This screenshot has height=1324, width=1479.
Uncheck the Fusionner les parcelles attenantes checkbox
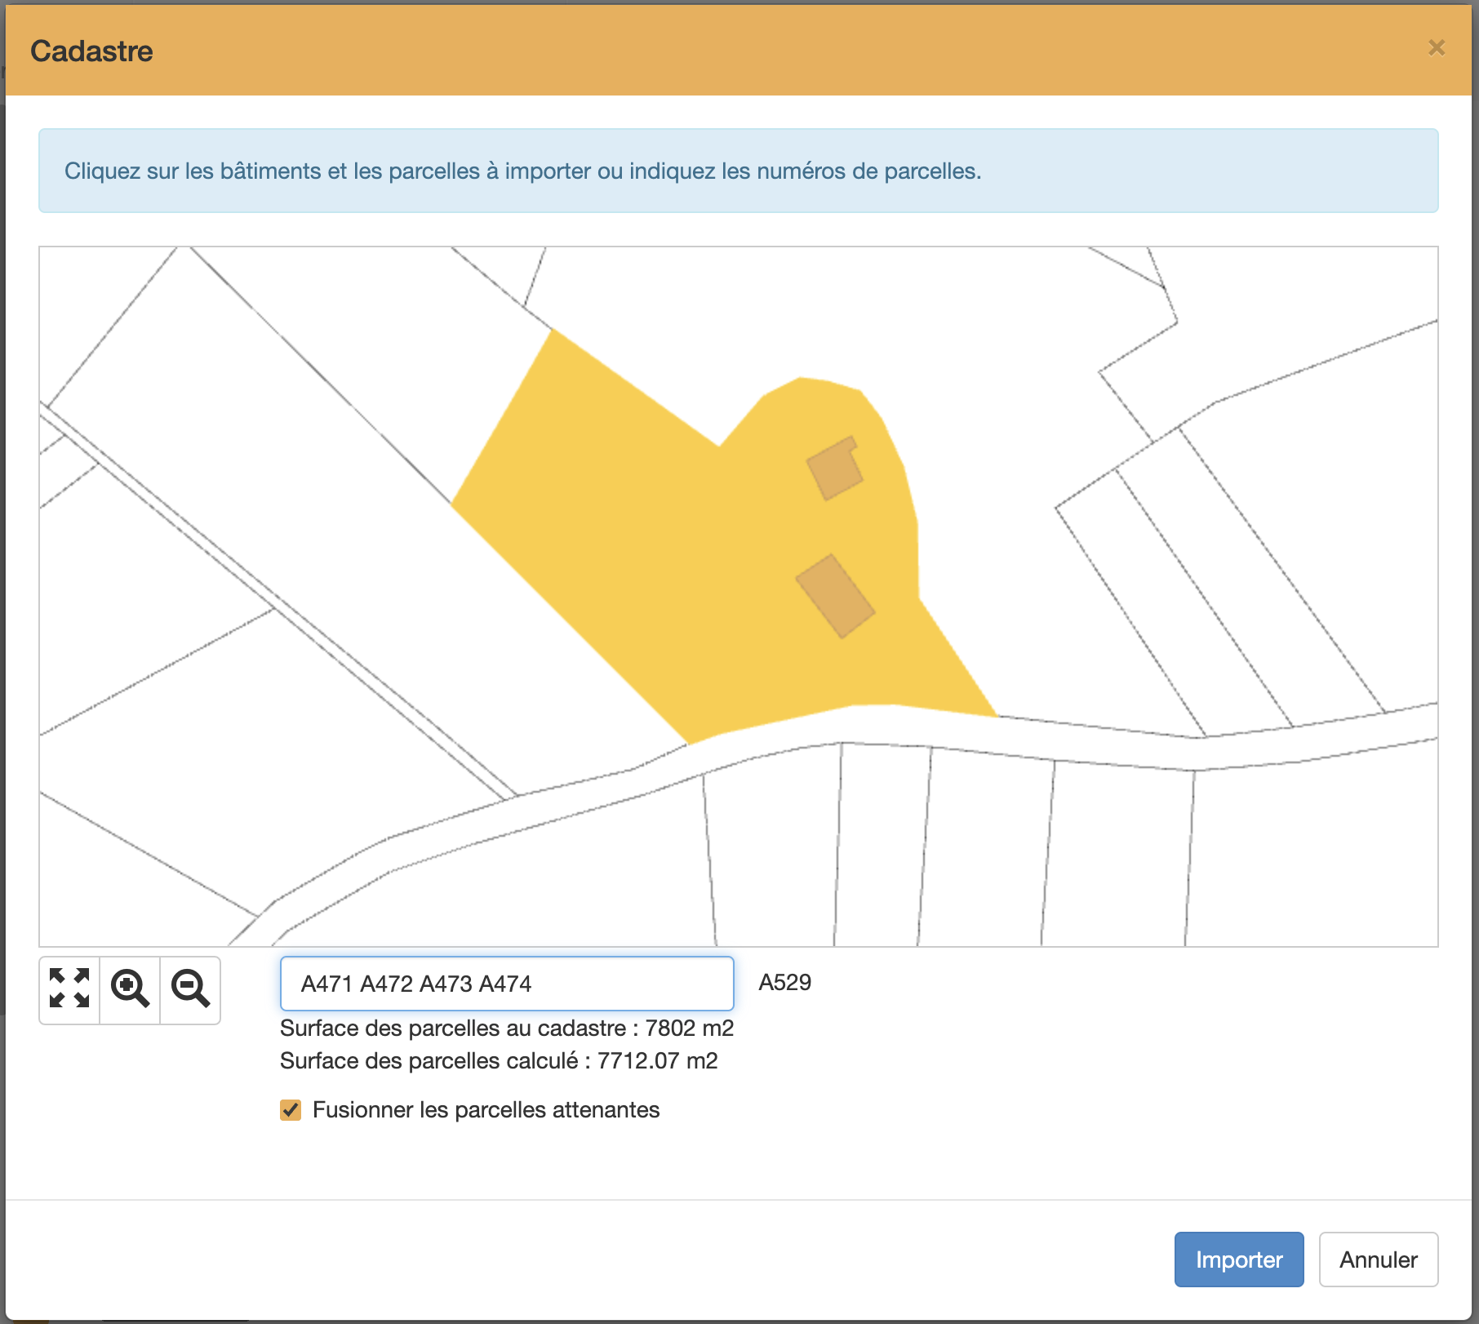291,1110
